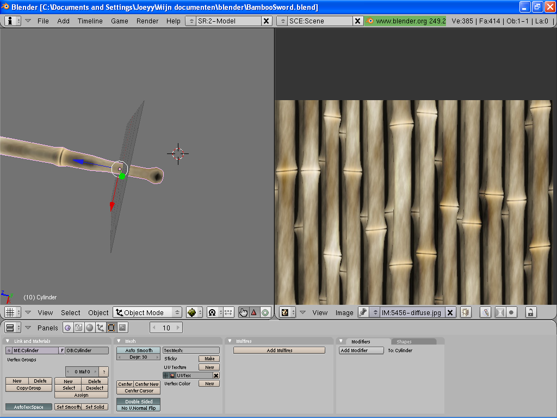Click the pin image icon beside IM:5456-diffuse.jpg
The width and height of the screenshot is (557, 418).
tap(363, 312)
